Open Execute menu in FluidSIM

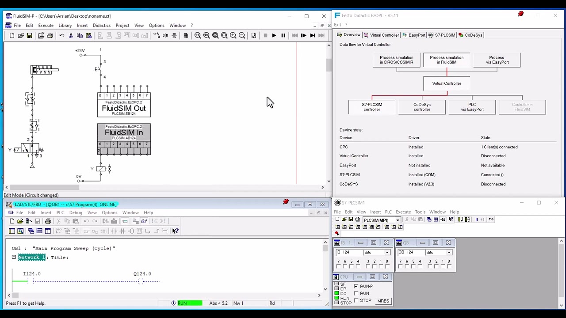(x=46, y=25)
